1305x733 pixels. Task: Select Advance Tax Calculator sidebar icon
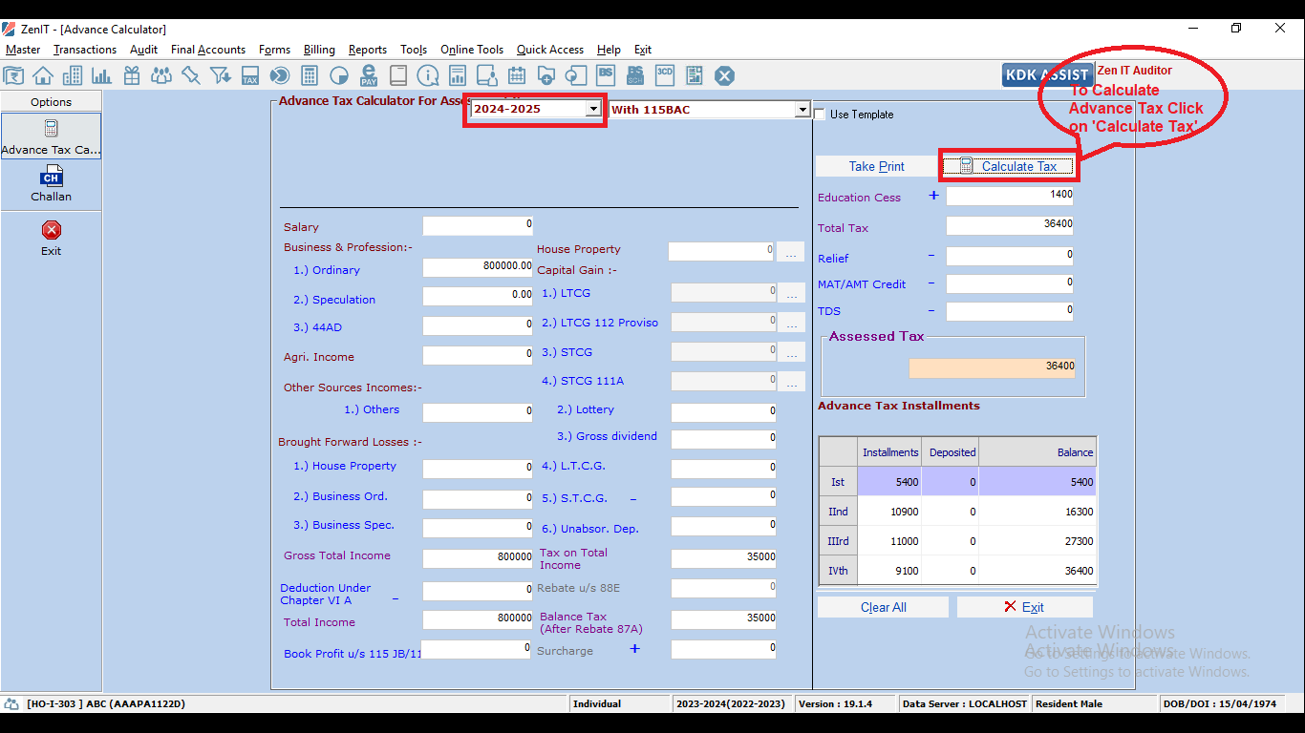coord(51,136)
